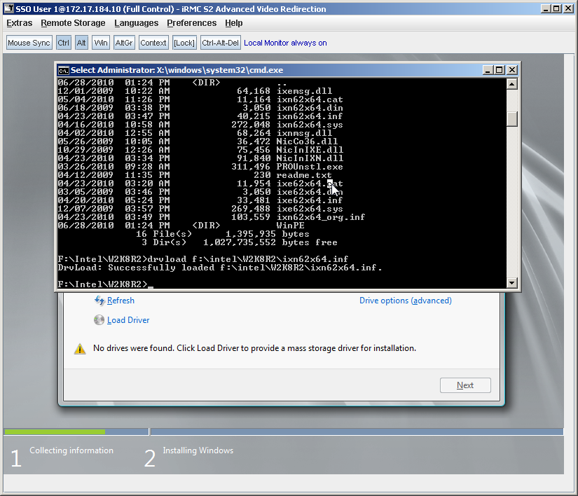The image size is (578, 496).
Task: Click the Mouse Sync button
Action: click(29, 43)
